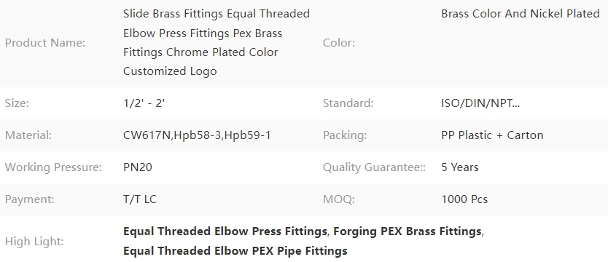Click the PN20 pressure value

(x=138, y=167)
